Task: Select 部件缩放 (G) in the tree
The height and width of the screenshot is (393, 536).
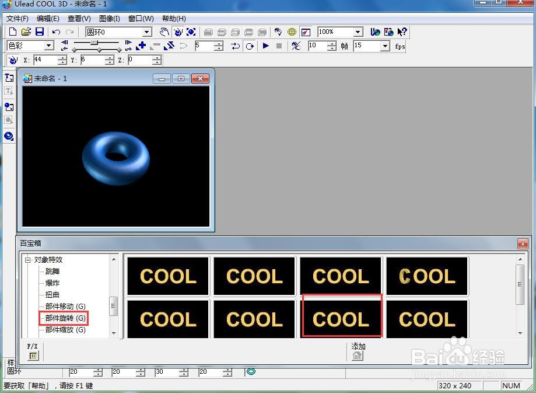Action: pos(65,330)
